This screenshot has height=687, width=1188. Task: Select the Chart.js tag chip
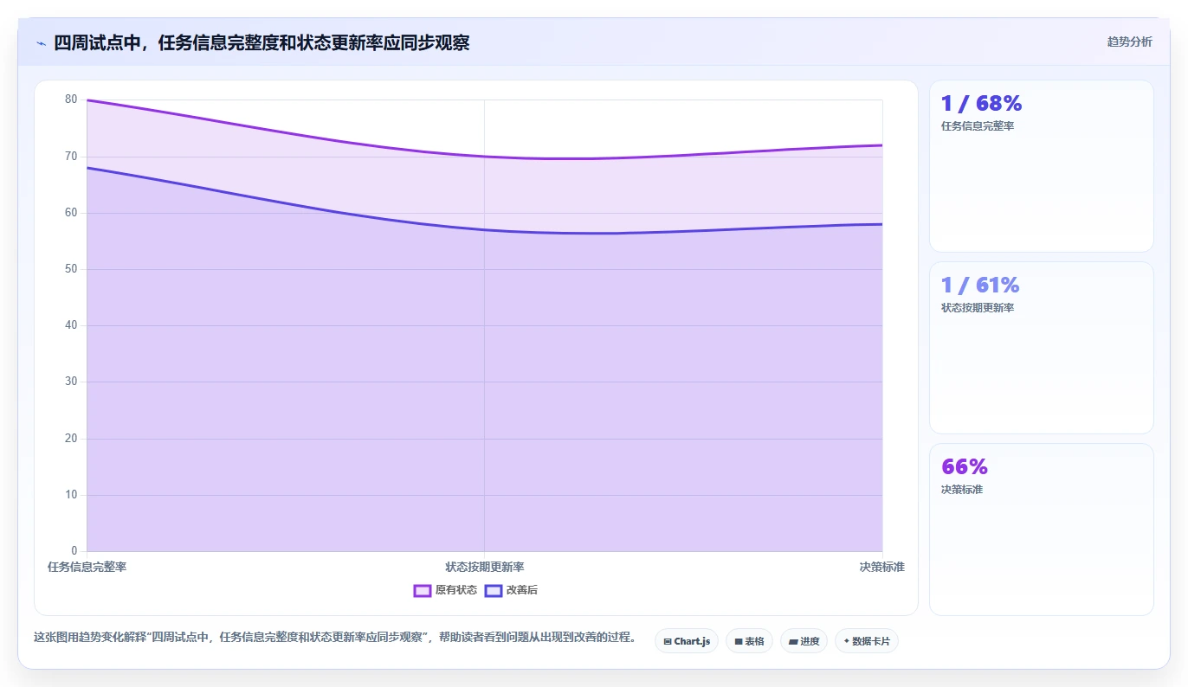click(687, 641)
